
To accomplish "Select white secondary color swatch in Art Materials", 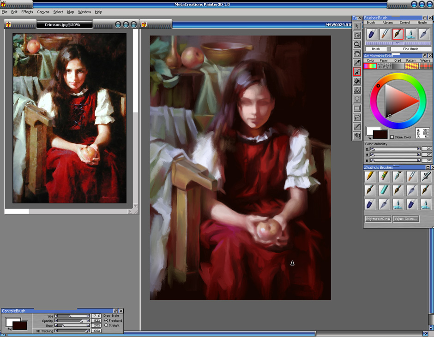I will 370,131.
